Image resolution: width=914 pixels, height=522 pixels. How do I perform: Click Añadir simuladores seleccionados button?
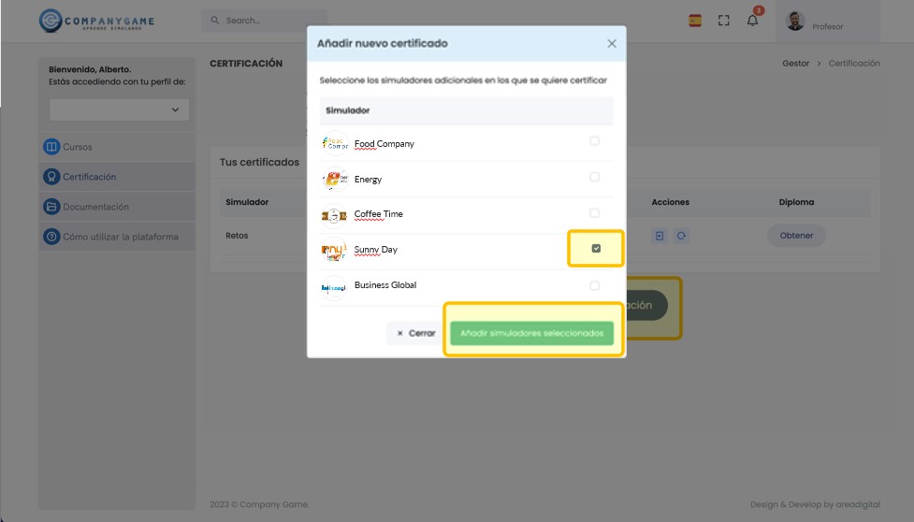pos(531,333)
